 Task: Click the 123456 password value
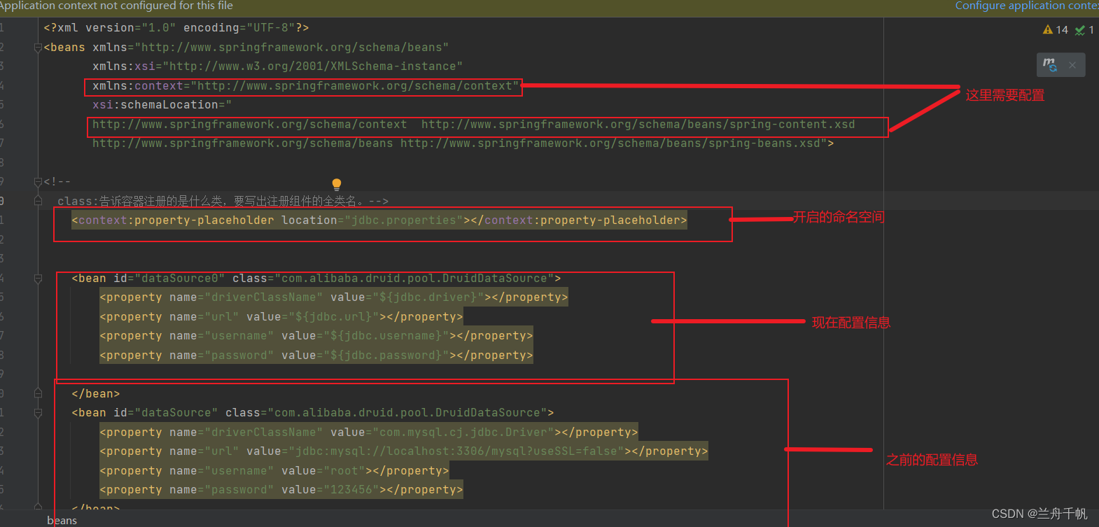click(x=351, y=490)
